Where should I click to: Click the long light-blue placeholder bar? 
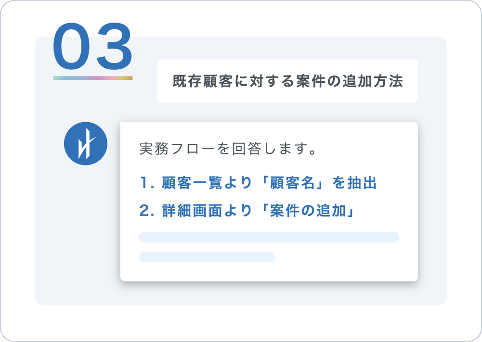pyautogui.click(x=269, y=237)
